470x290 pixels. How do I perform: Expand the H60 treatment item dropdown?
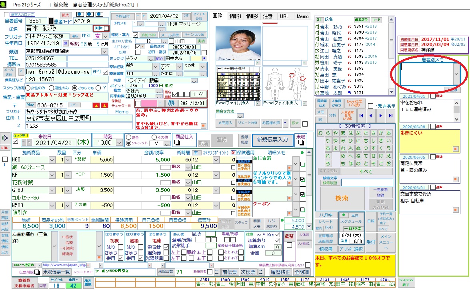click(x=52, y=160)
